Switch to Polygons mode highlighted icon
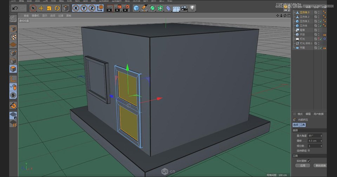 (13, 69)
